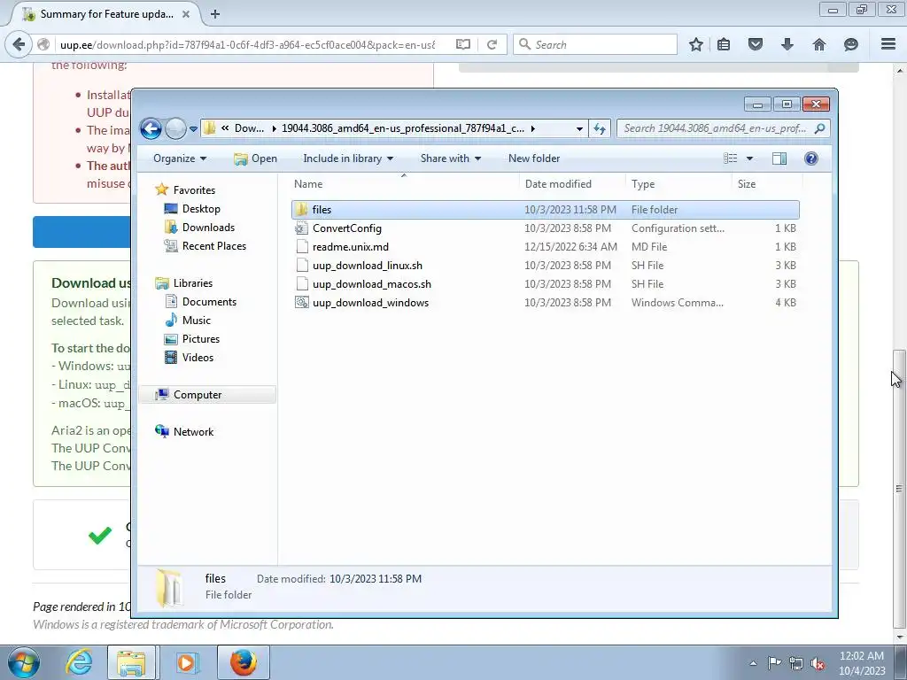Show hidden tray icons arrow
The width and height of the screenshot is (907, 680).
click(x=753, y=663)
